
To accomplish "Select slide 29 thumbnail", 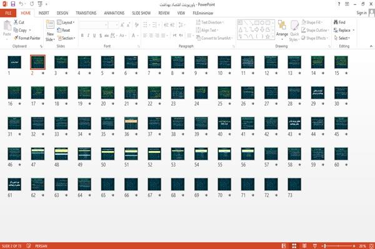I will click(317, 92).
